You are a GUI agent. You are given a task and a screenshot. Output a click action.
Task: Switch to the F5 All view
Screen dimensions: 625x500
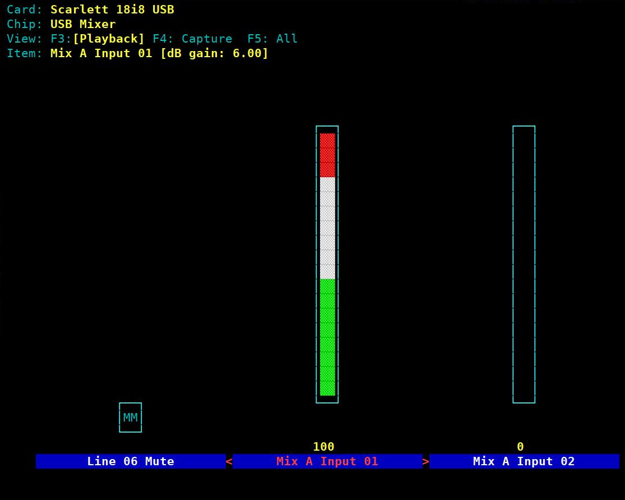(272, 39)
